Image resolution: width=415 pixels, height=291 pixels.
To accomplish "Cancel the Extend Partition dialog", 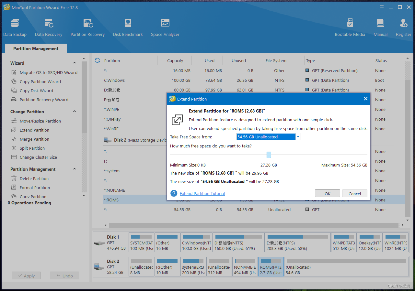I will 355,194.
